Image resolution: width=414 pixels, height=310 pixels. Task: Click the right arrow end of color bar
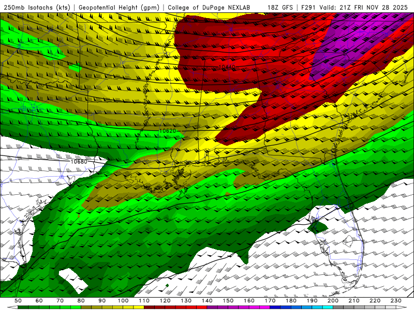(x=402, y=307)
